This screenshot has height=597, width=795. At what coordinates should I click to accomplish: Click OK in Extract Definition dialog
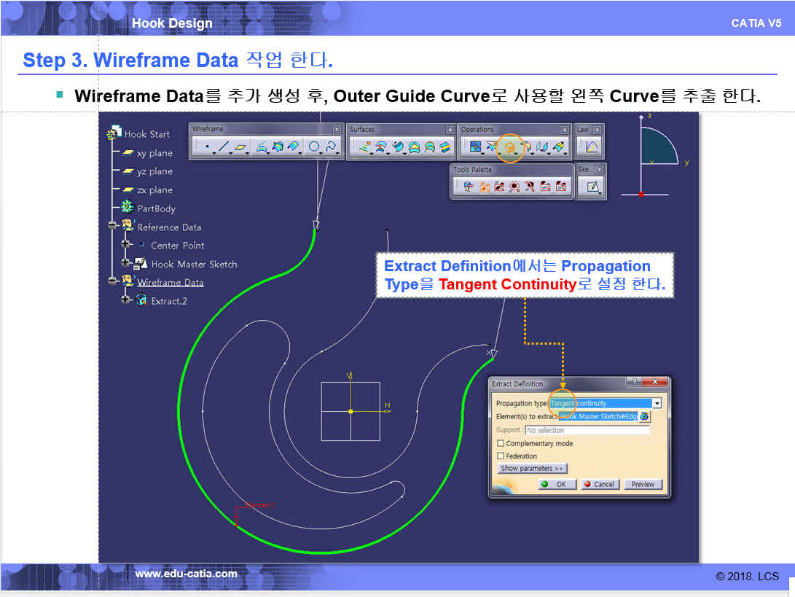(x=557, y=484)
